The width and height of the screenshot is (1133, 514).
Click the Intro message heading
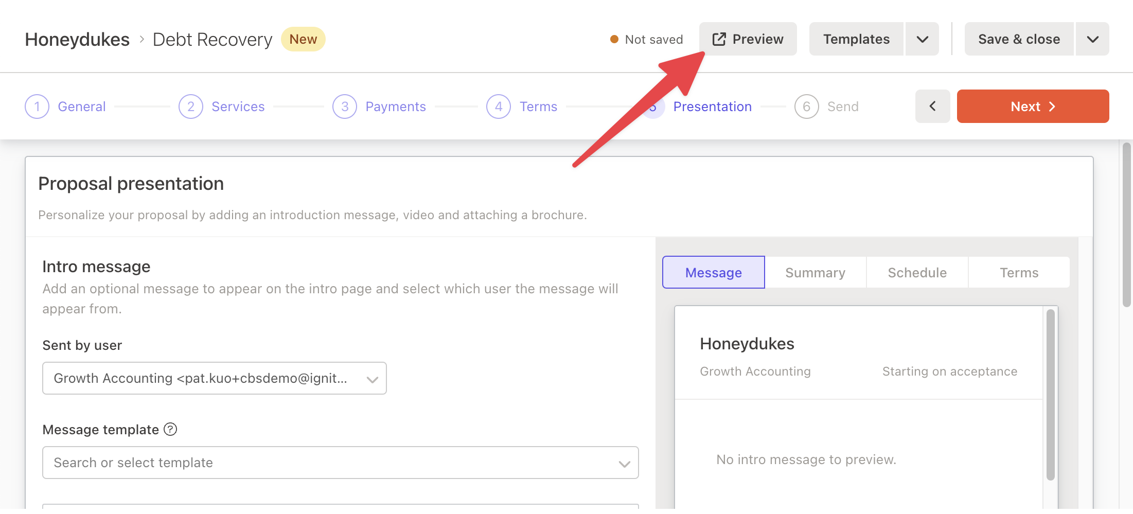[x=96, y=267]
